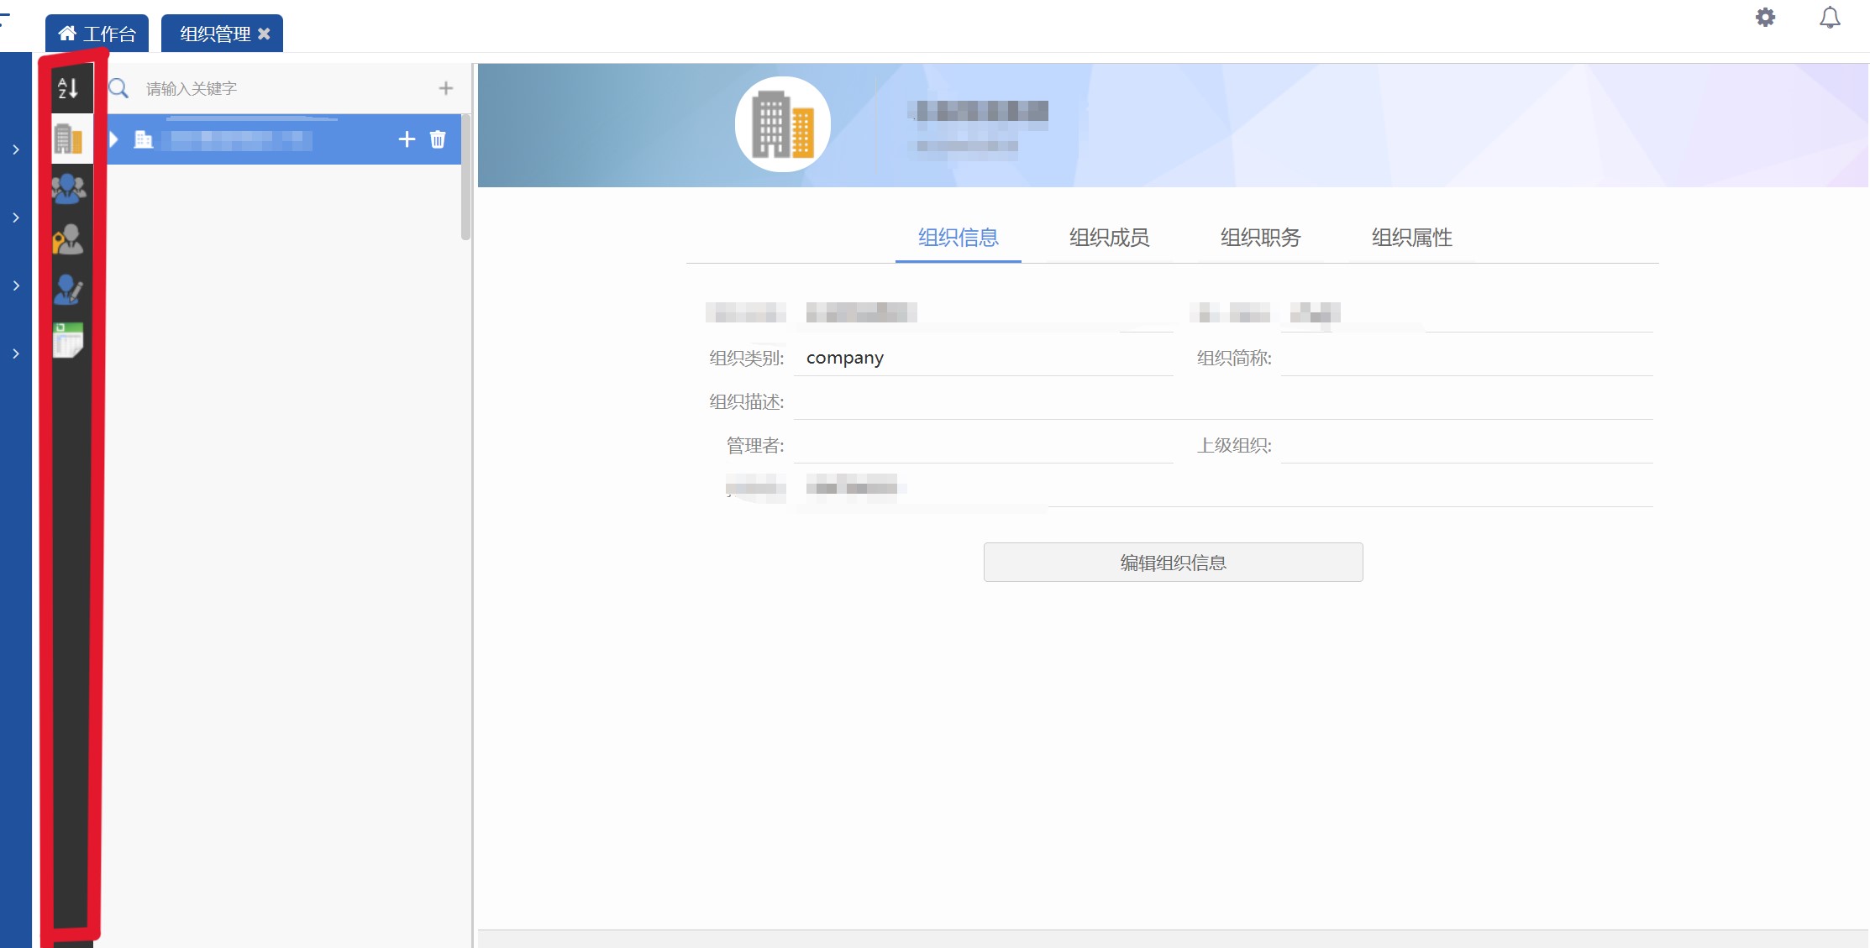Click the A-Z sort icon
Screen dimensions: 1870x948
click(x=68, y=88)
